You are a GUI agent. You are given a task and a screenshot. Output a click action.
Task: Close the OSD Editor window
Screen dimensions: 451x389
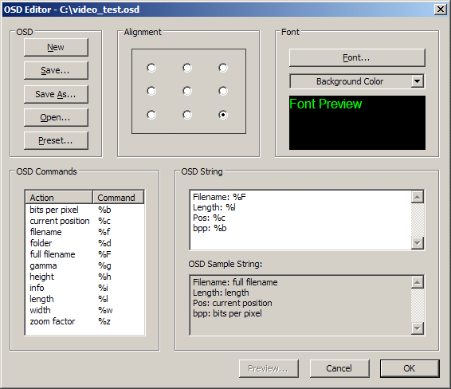pos(440,10)
